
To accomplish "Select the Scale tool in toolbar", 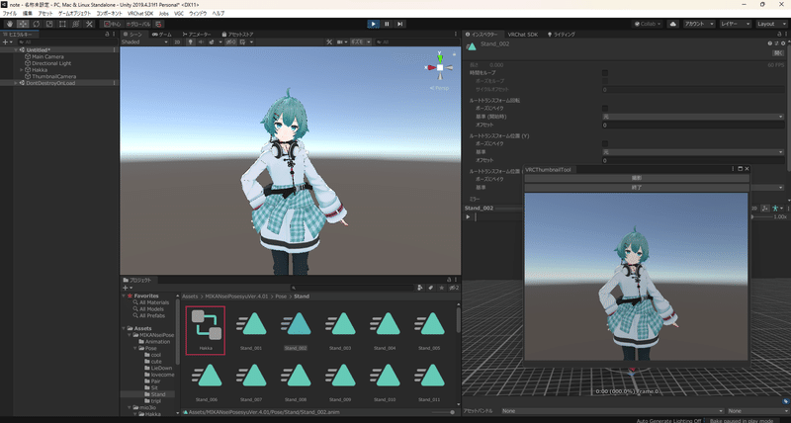I will coord(48,24).
